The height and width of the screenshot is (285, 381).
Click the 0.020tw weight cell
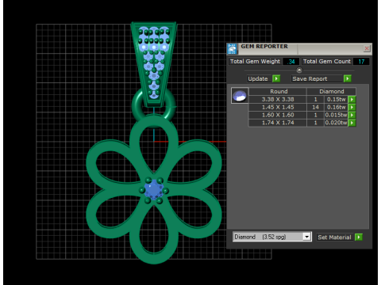(x=336, y=123)
